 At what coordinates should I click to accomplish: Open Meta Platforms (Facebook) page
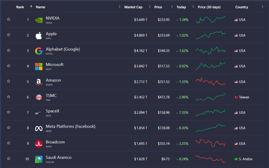click(71, 127)
